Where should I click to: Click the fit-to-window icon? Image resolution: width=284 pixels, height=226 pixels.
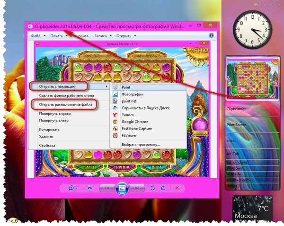coord(89,188)
